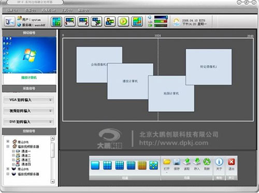Screen dimensions: 259x193
Task: Click the tree panel scroll-down arrow
Action: (53, 181)
